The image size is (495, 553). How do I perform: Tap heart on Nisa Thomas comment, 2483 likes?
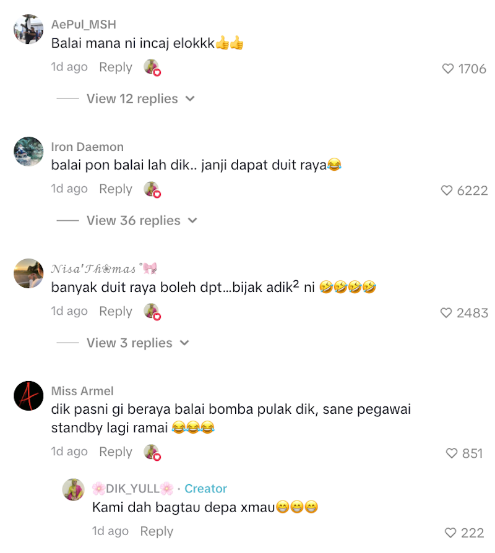click(446, 313)
